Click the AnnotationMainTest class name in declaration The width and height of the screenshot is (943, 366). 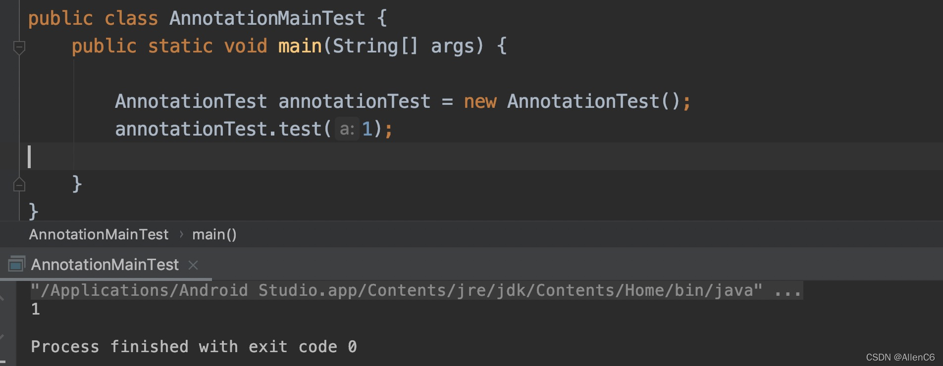[267, 18]
